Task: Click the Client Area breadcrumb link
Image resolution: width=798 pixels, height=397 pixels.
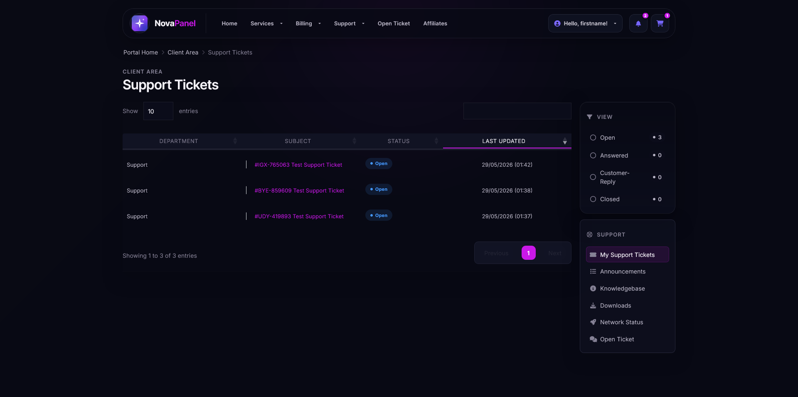Action: tap(183, 52)
